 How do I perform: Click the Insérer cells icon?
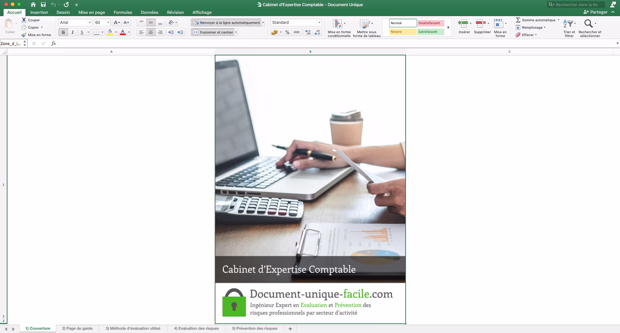[463, 23]
